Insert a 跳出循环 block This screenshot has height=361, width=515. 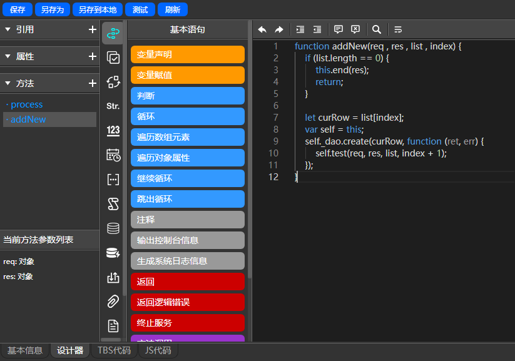click(188, 199)
